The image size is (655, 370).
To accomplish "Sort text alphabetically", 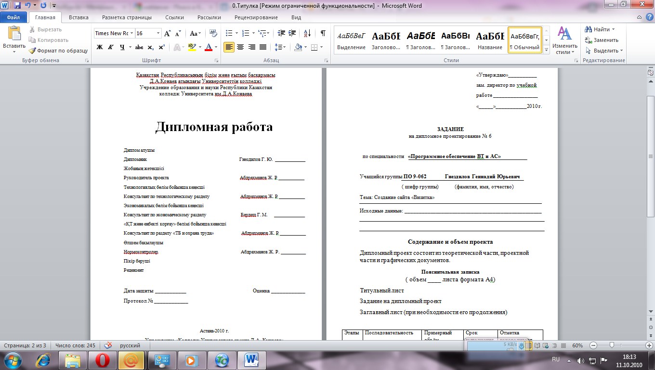I will click(307, 33).
